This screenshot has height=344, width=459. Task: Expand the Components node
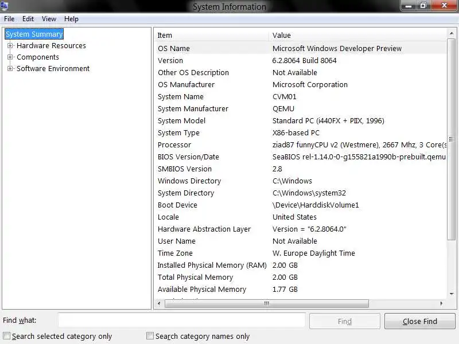(x=10, y=57)
